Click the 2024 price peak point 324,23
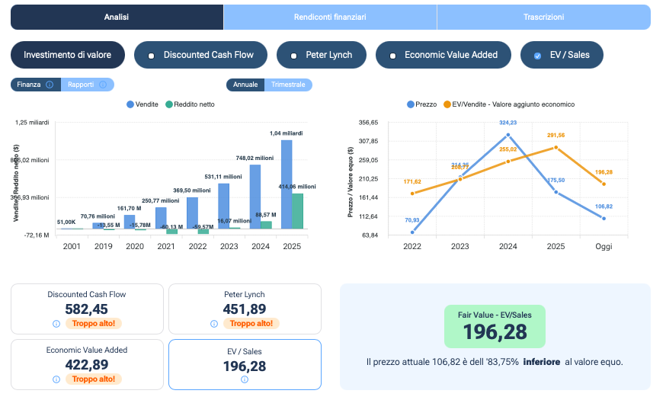 tap(508, 135)
